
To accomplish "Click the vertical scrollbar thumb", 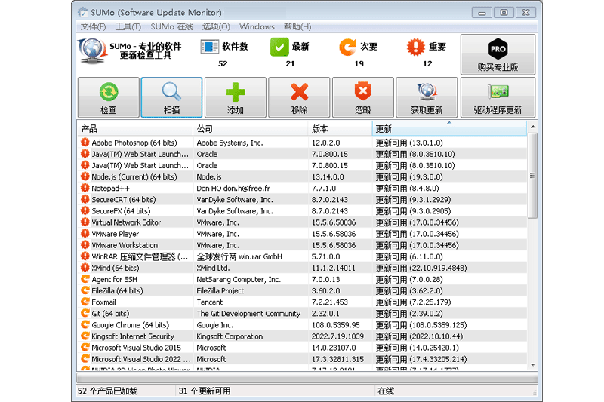I will point(533,176).
